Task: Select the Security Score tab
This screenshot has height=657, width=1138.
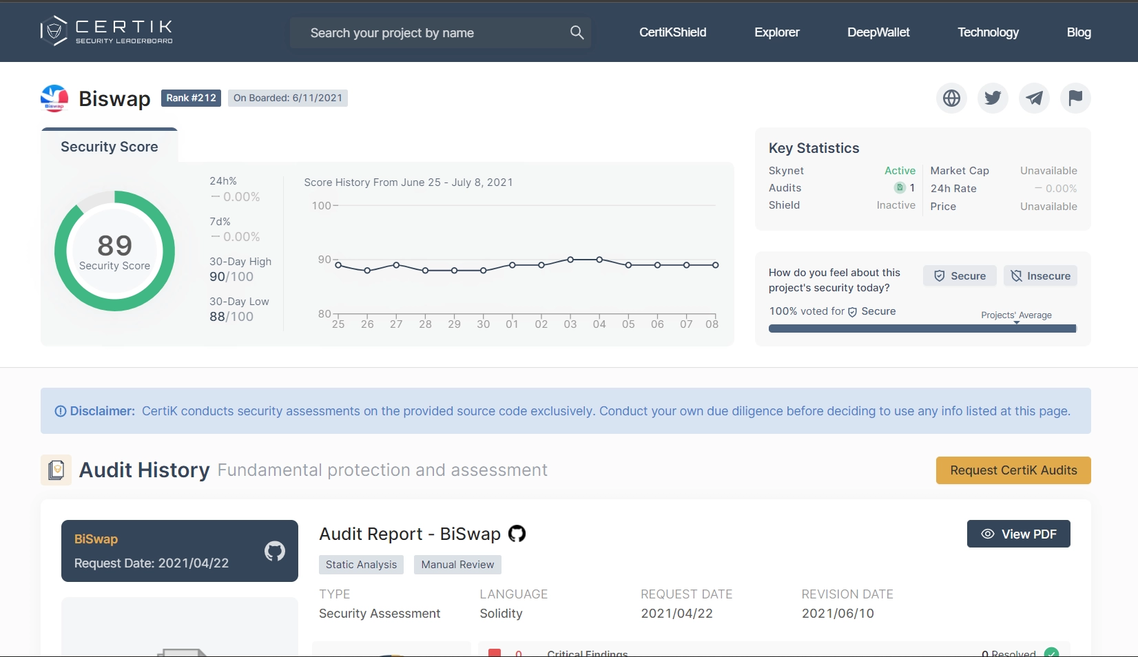Action: tap(110, 147)
